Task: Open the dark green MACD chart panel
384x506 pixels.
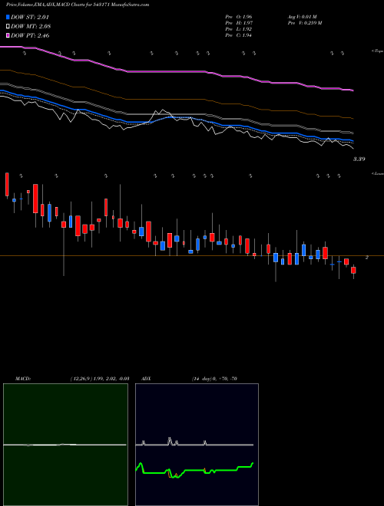Action: click(x=65, y=445)
